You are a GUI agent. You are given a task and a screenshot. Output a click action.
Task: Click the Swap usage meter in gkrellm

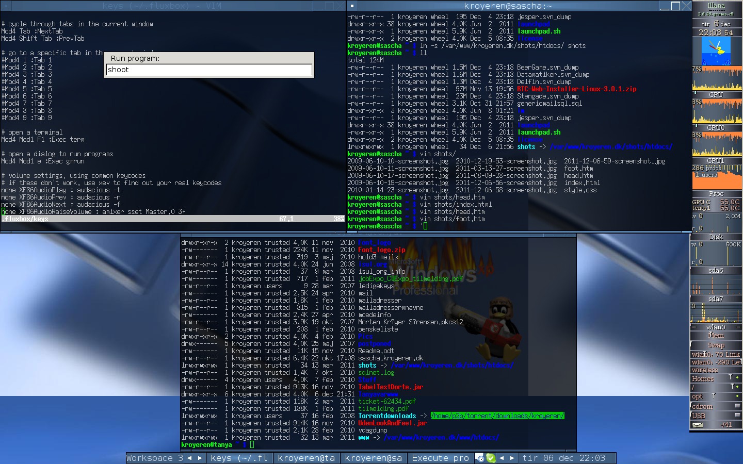(716, 345)
